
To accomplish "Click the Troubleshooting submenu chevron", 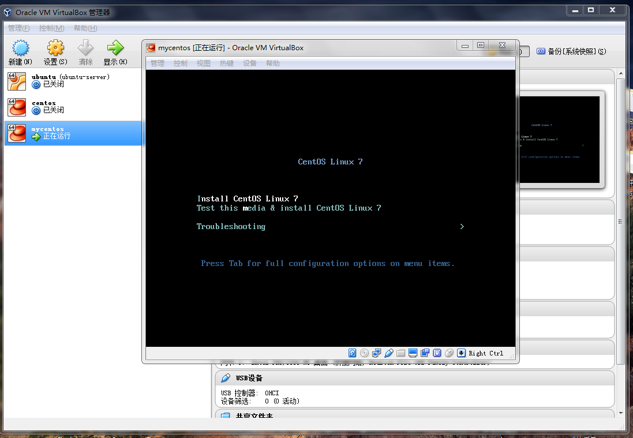I will coord(462,226).
